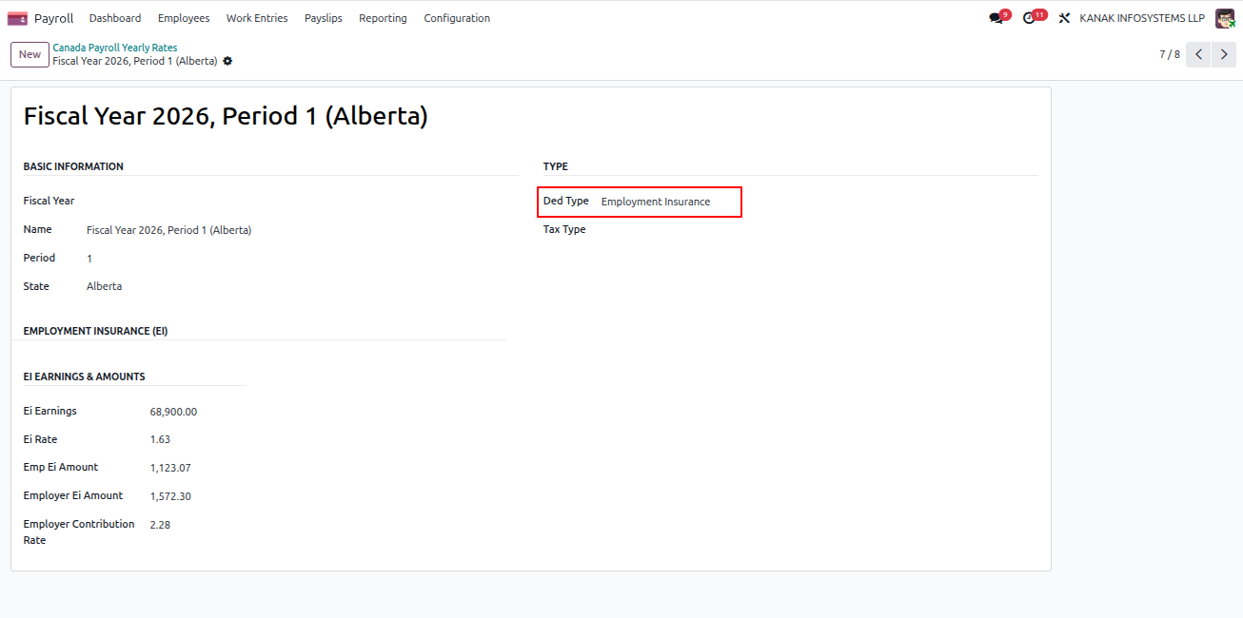Open the Work Entries menu
Screen dimensions: 1243x618
click(x=257, y=18)
